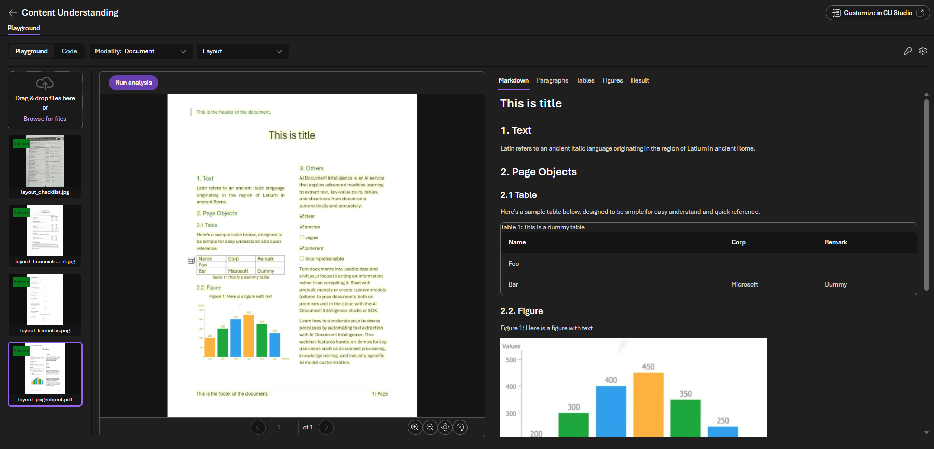The image size is (934, 449).
Task: Select the layout_financialr sample thumbnail
Action: (x=45, y=235)
